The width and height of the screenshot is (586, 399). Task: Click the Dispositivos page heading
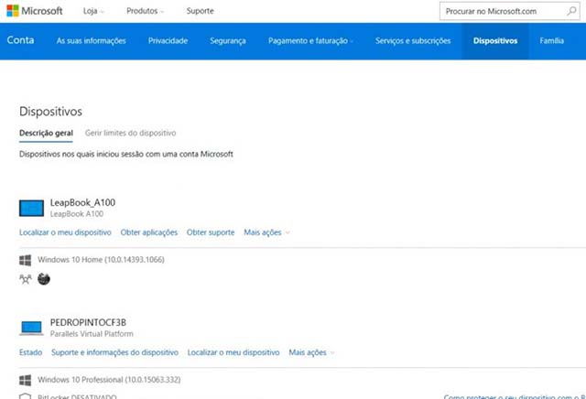[51, 112]
